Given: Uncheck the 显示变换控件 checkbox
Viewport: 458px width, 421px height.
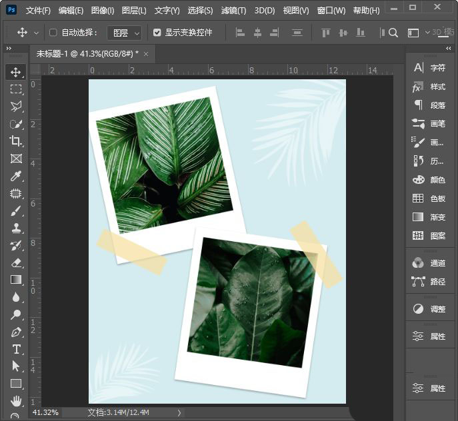Looking at the screenshot, I should click(157, 33).
